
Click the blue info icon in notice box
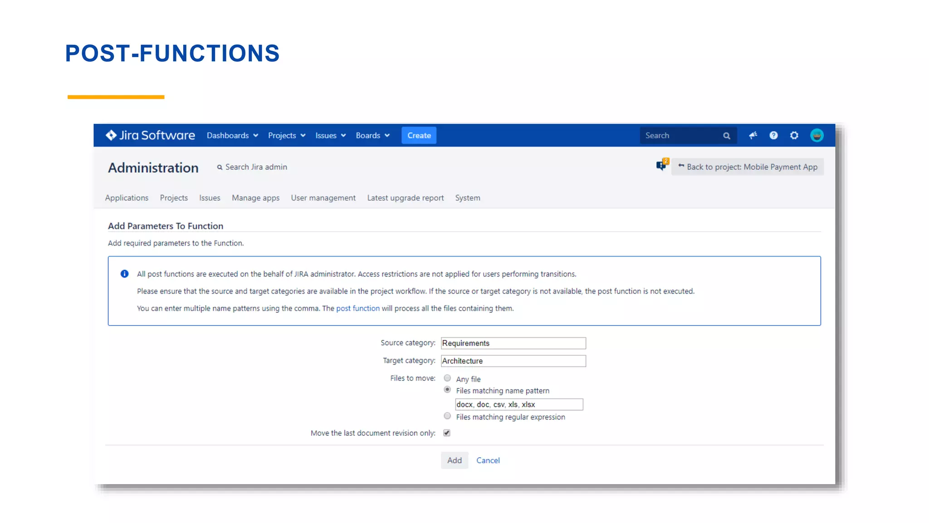click(x=124, y=274)
